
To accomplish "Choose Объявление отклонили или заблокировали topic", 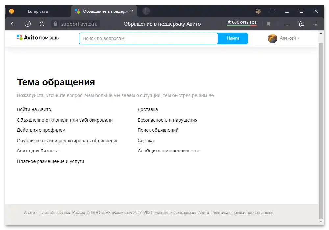I will 64,120.
